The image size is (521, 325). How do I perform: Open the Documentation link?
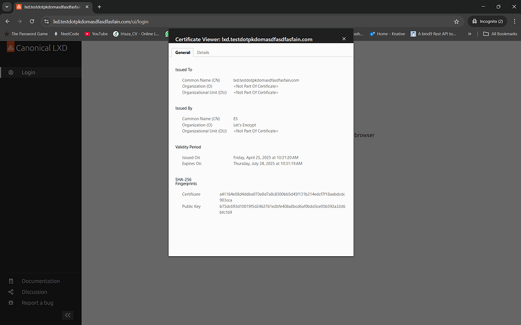(40, 281)
